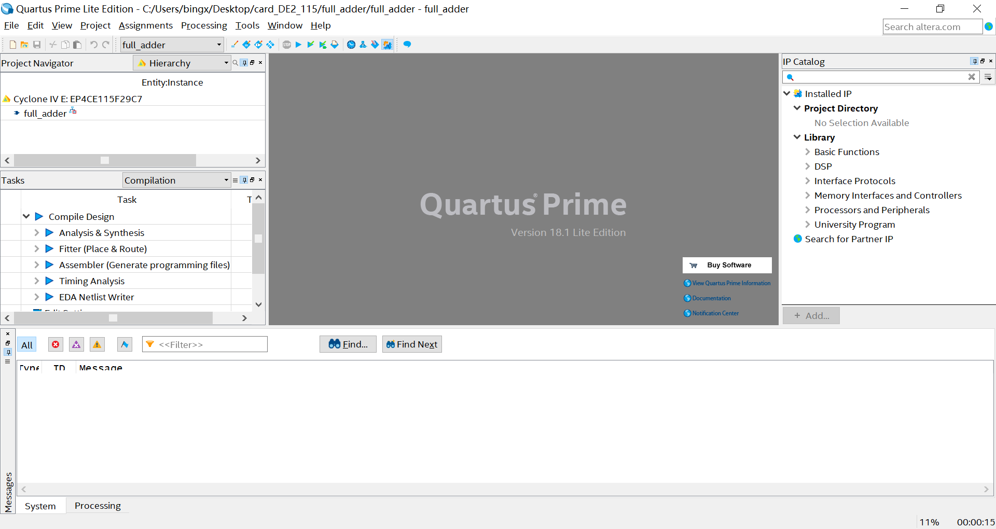Click the Messages panel menu lines icon
Viewport: 996px width, 529px height.
tap(8, 361)
